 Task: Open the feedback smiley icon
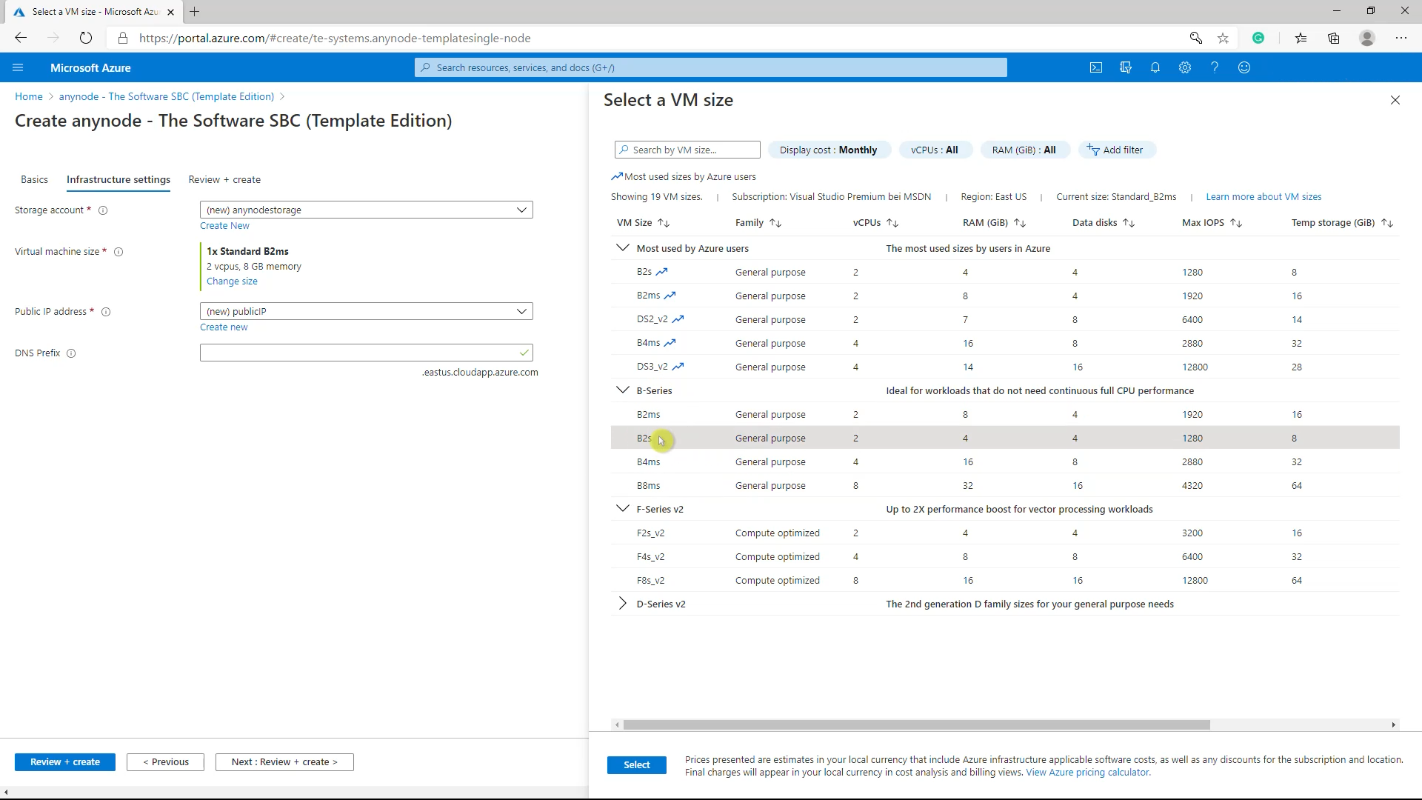[1244, 67]
